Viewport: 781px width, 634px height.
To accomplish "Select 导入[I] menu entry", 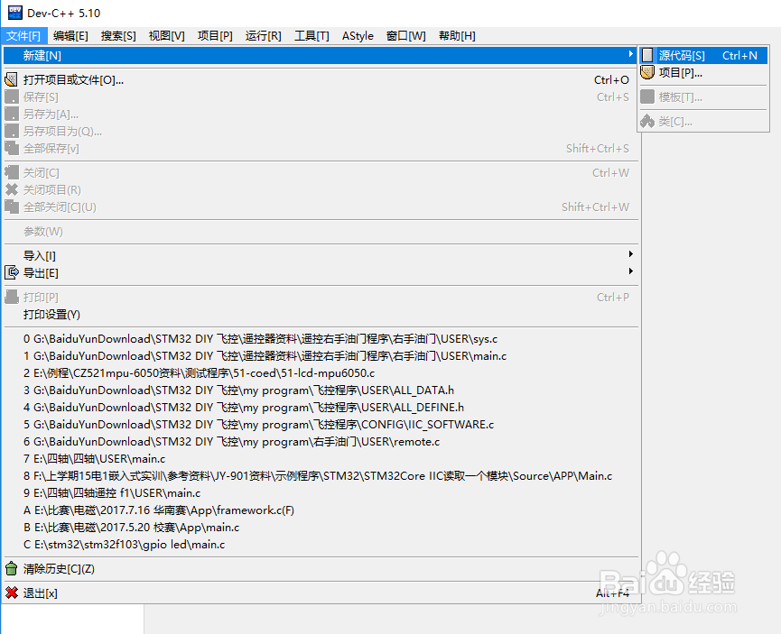I will (320, 256).
